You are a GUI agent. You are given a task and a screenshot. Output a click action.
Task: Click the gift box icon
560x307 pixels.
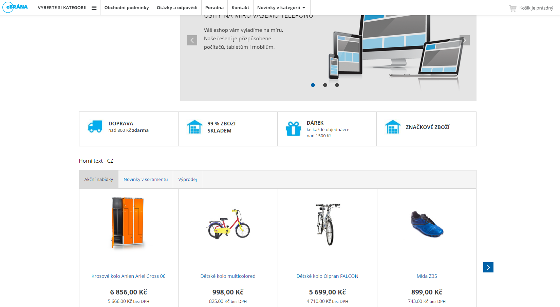click(x=293, y=128)
